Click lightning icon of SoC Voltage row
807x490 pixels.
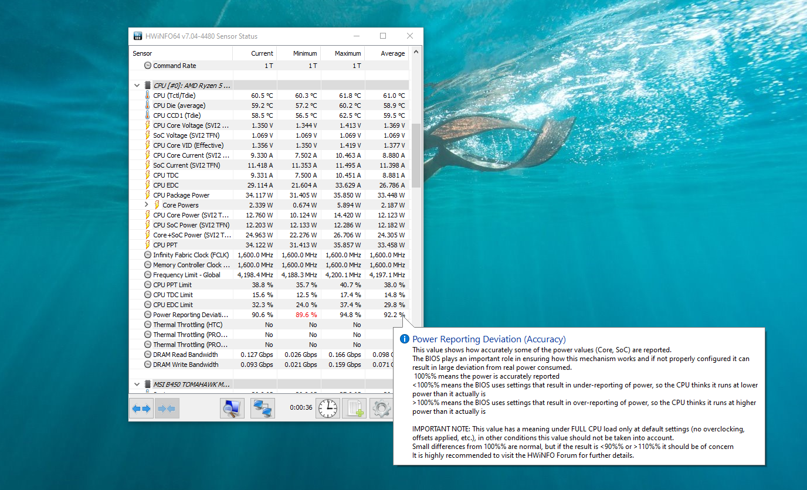tap(147, 135)
